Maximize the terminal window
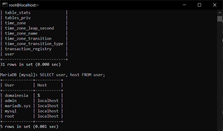 point(199,5)
